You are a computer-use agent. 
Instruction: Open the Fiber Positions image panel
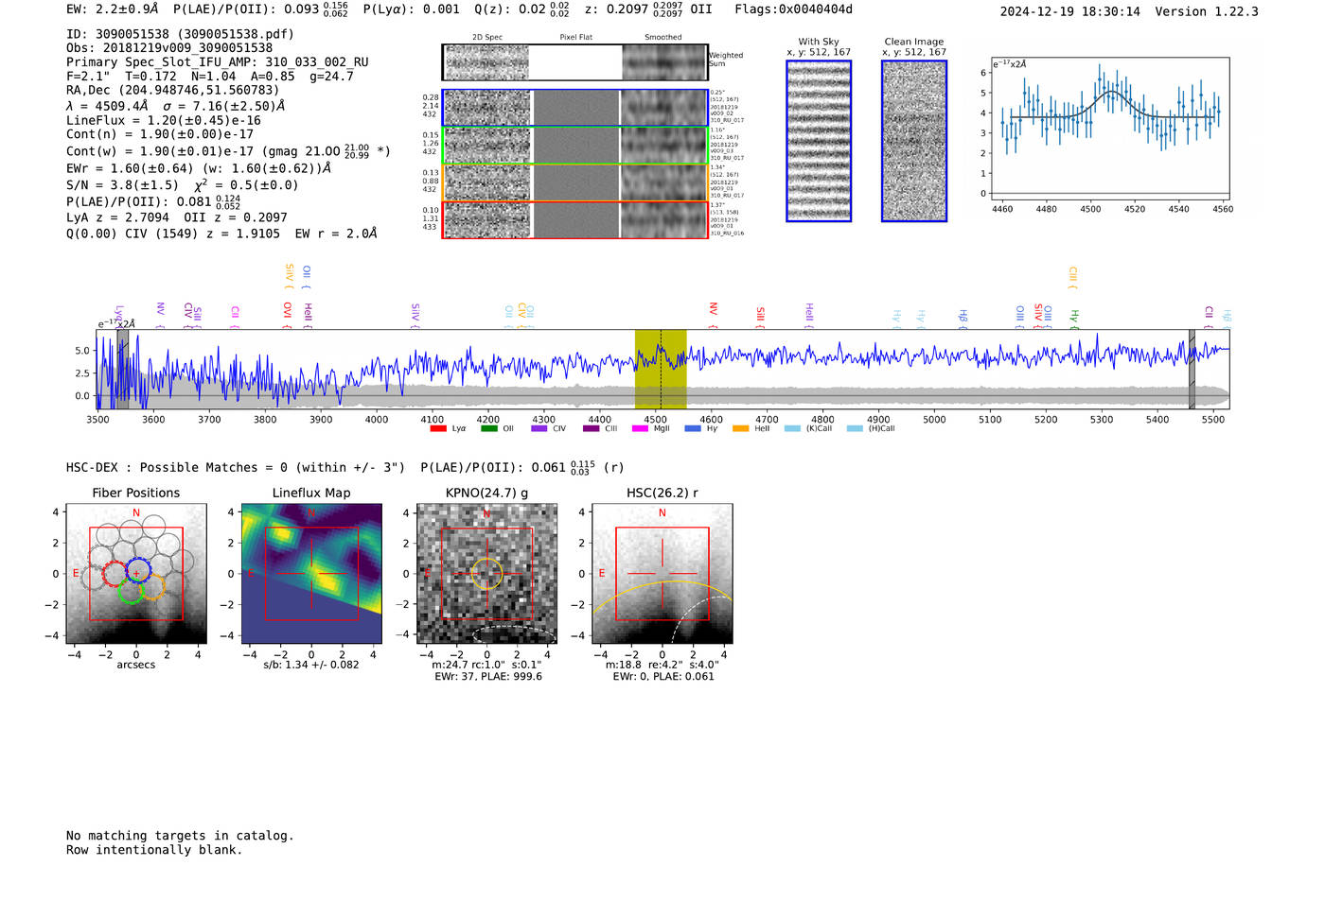[x=136, y=574]
